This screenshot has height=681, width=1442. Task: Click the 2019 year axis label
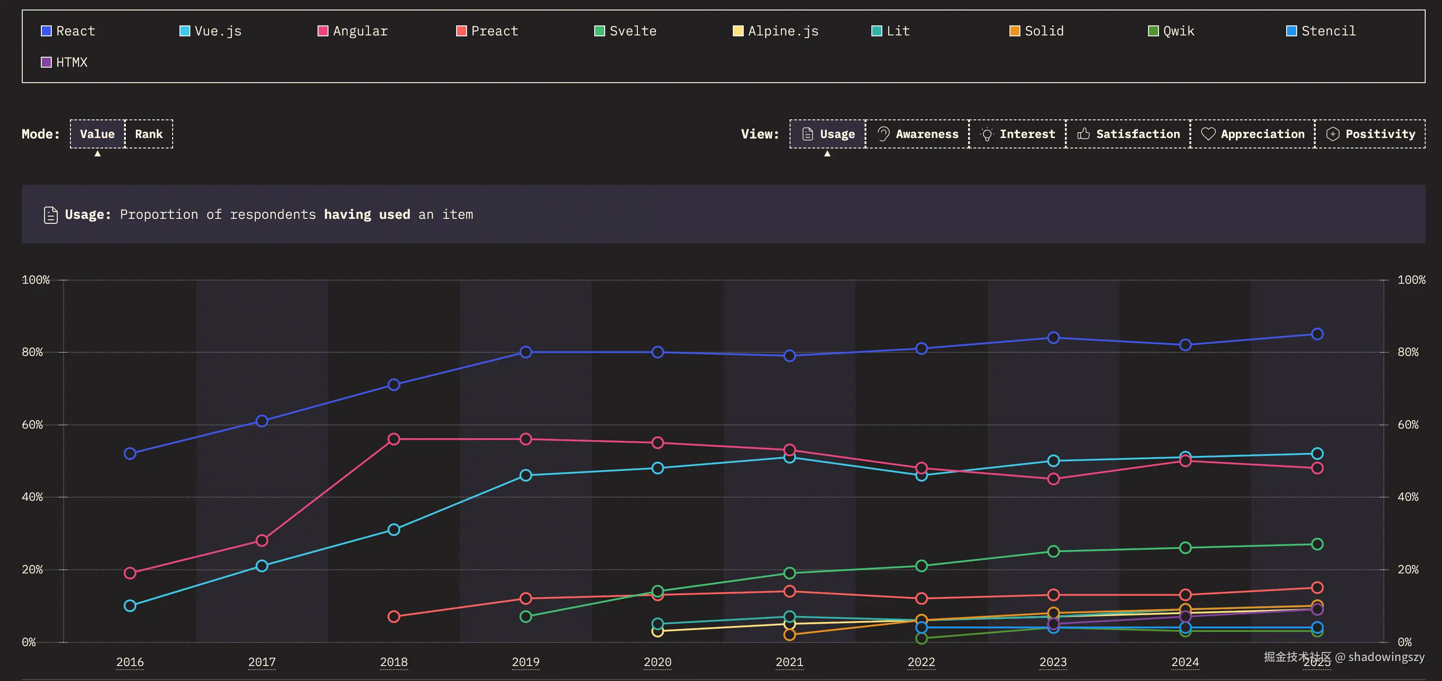point(525,661)
